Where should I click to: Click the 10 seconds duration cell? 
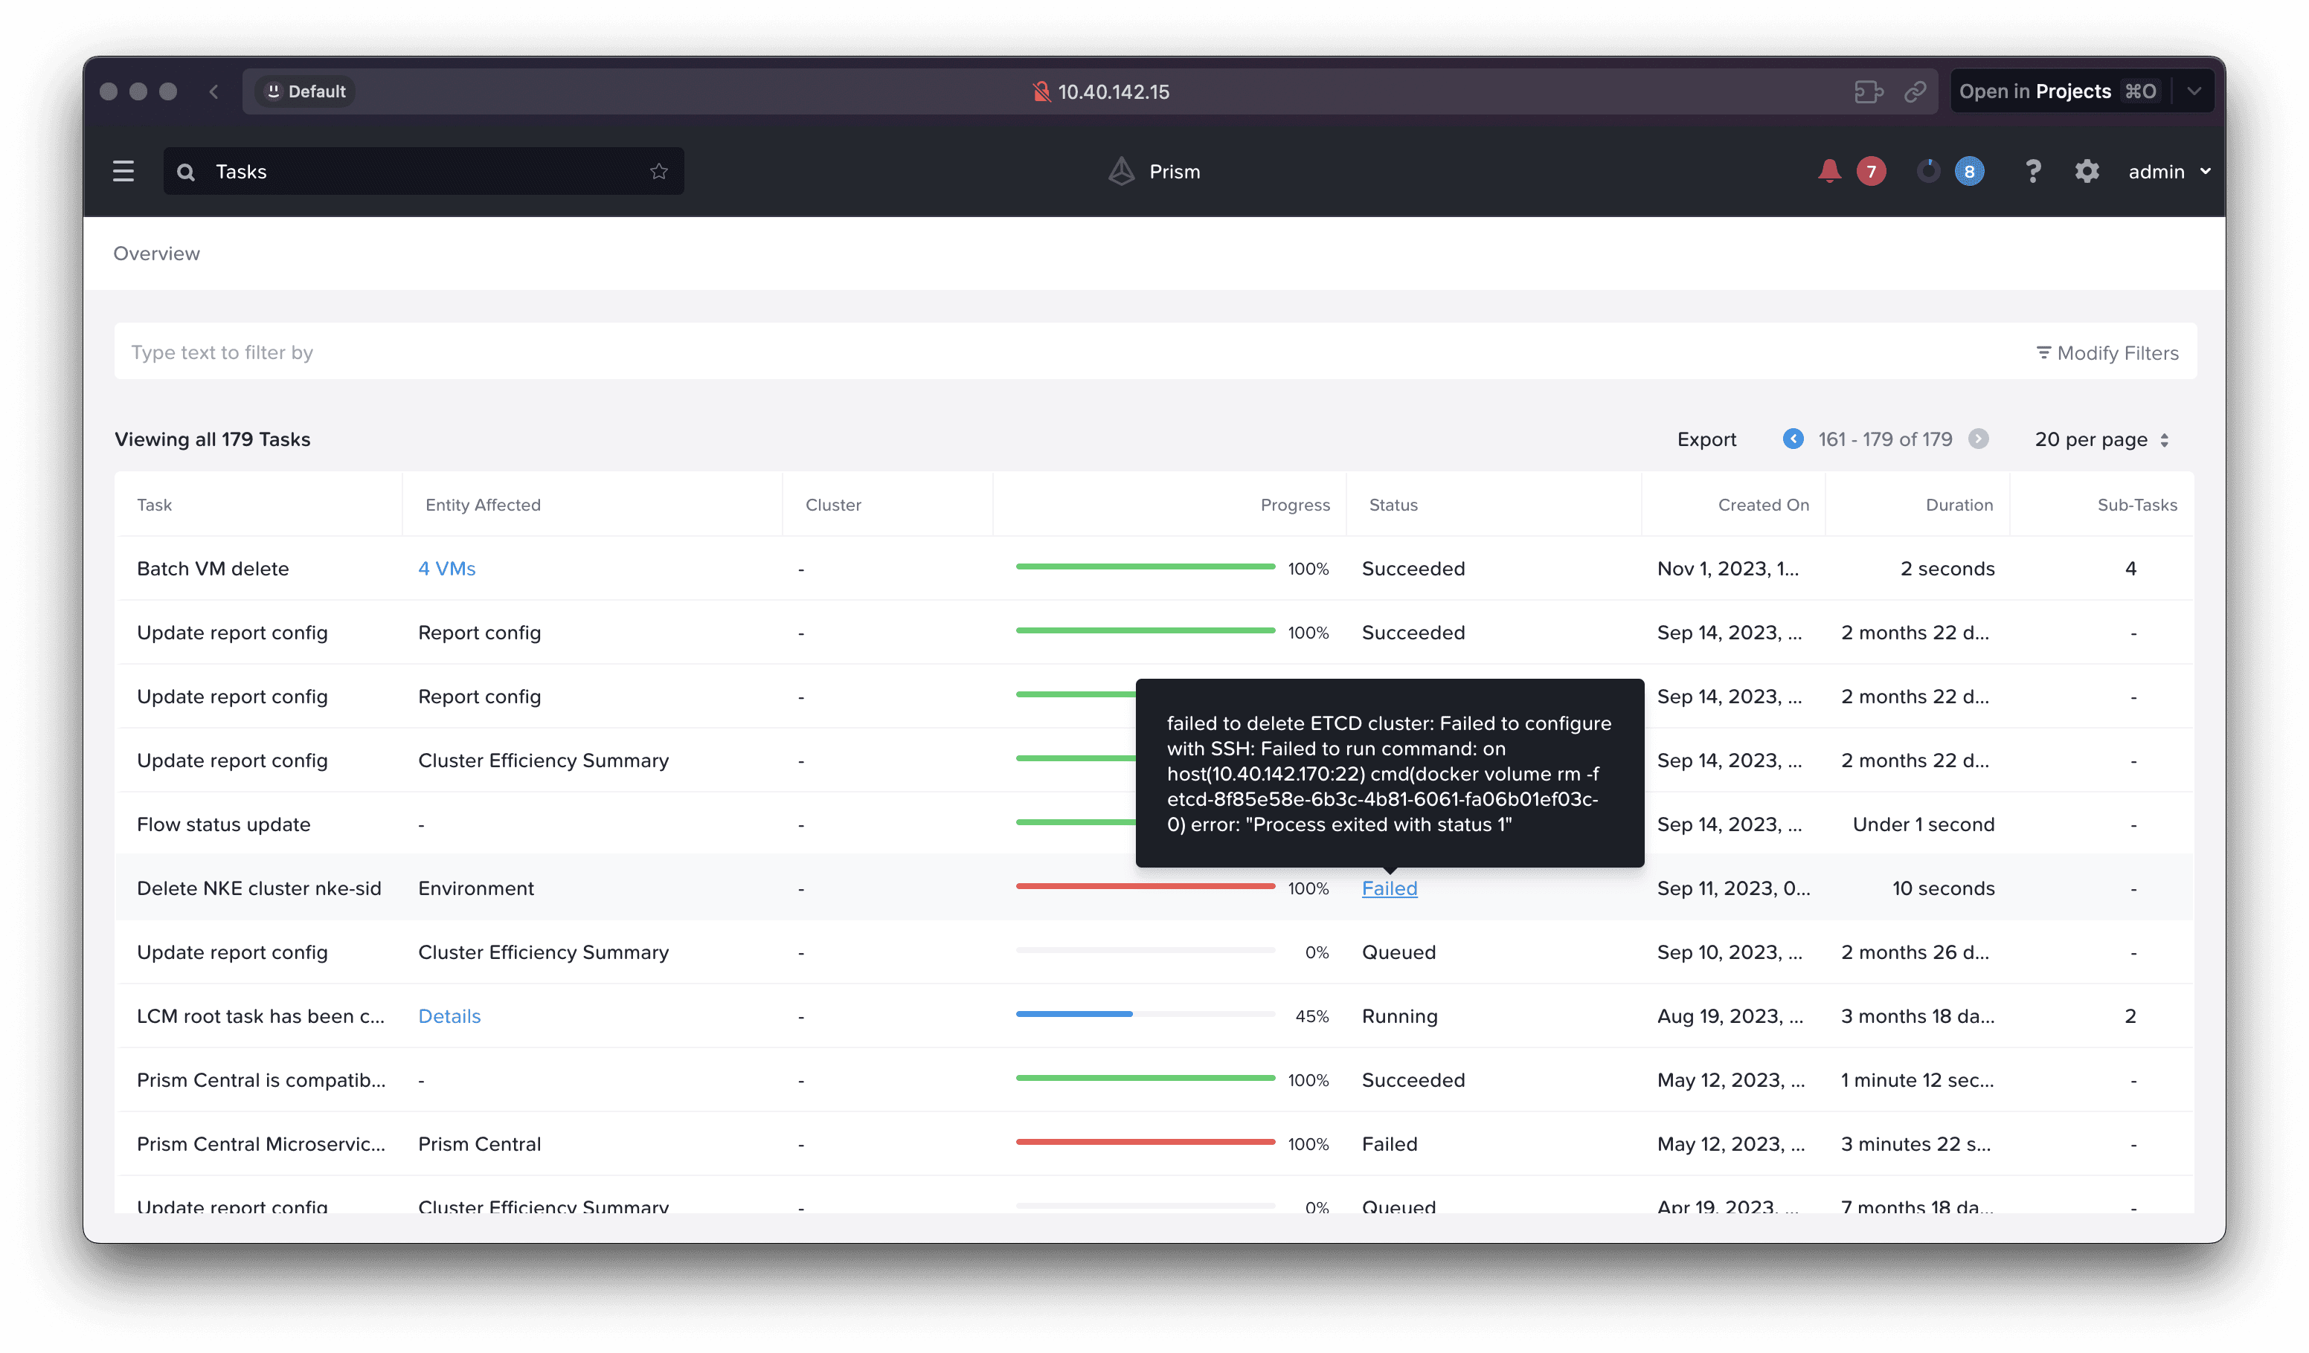coord(1942,888)
